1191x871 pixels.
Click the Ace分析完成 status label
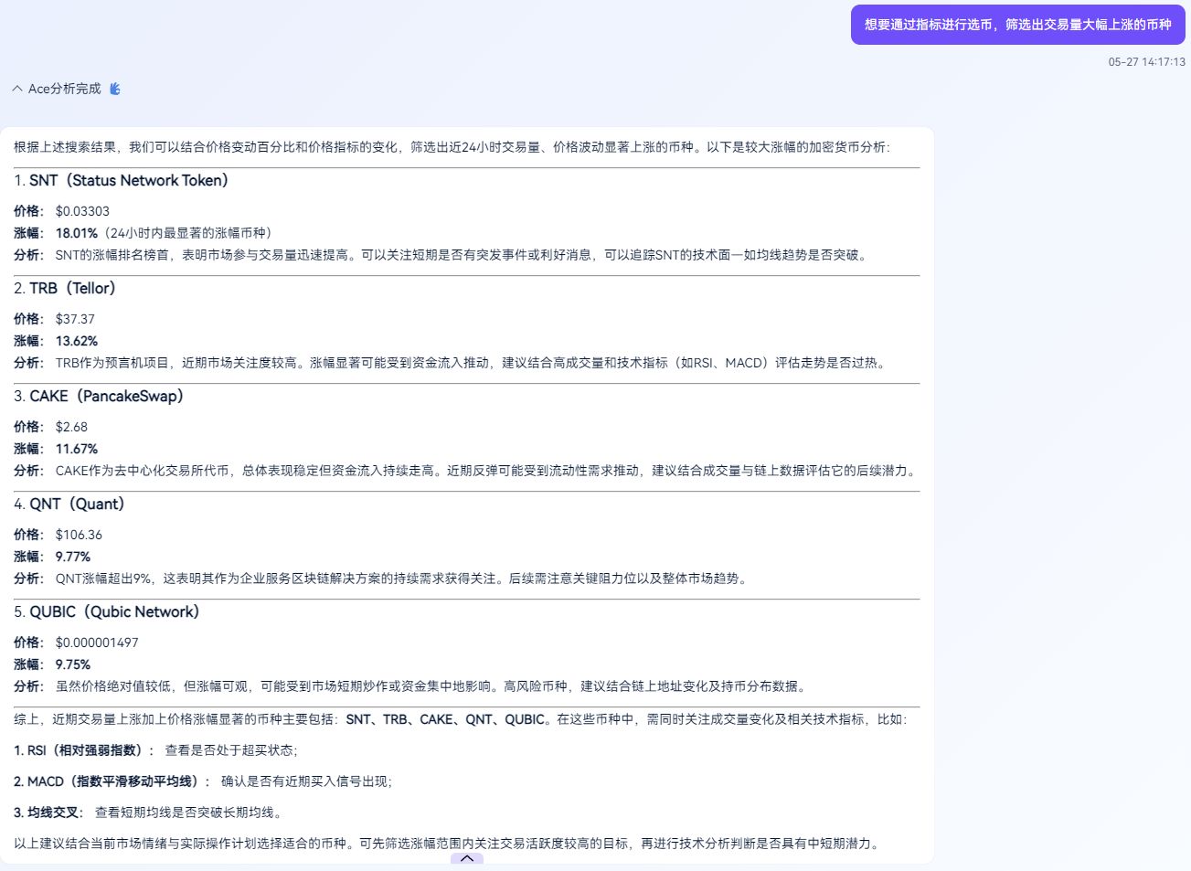pos(64,89)
